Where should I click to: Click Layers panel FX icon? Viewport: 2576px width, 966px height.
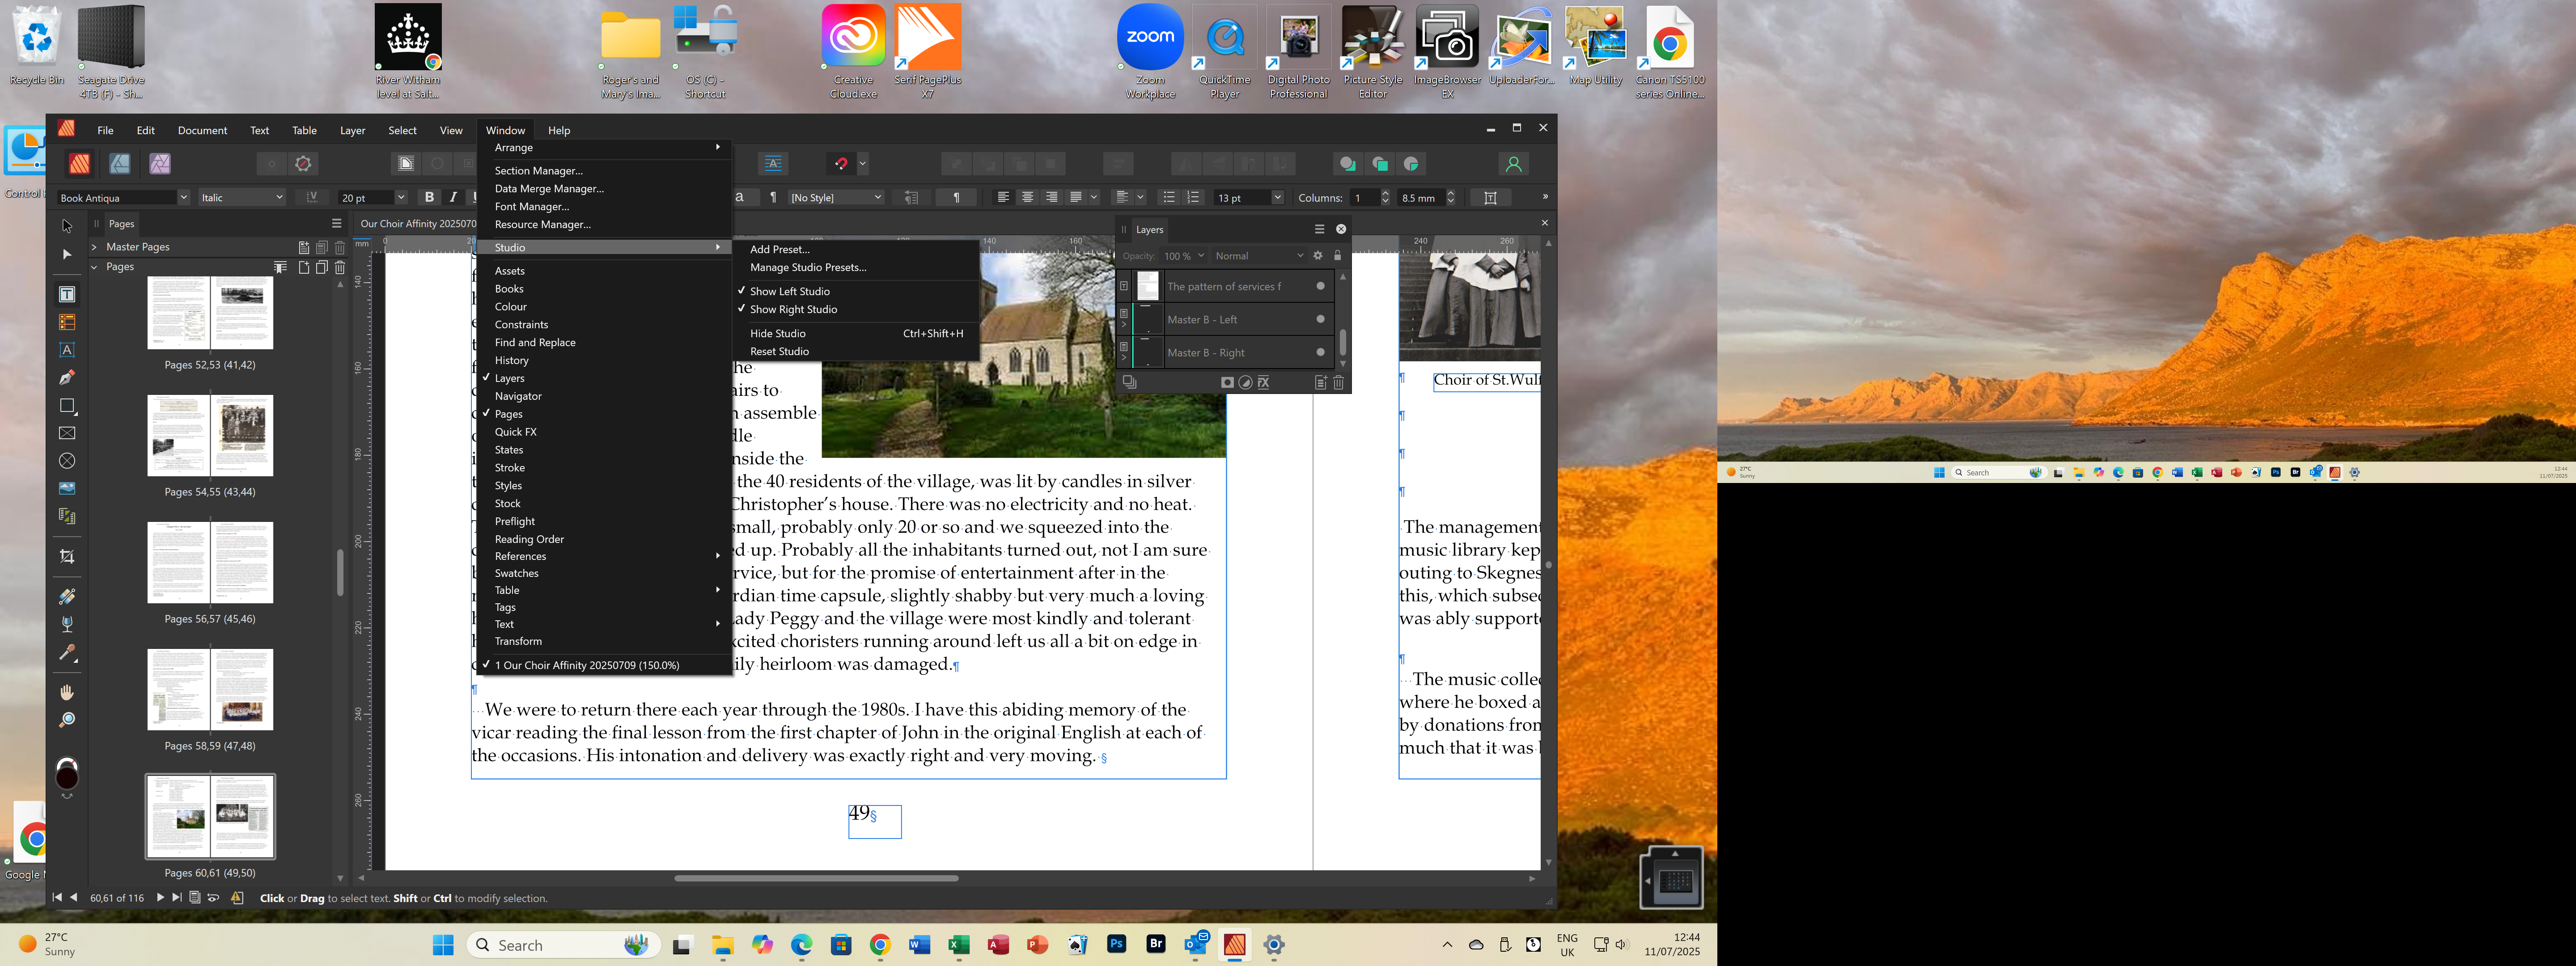tap(1263, 382)
